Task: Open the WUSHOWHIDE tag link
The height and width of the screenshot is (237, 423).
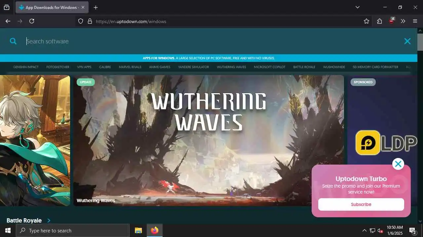Action: pos(334,67)
